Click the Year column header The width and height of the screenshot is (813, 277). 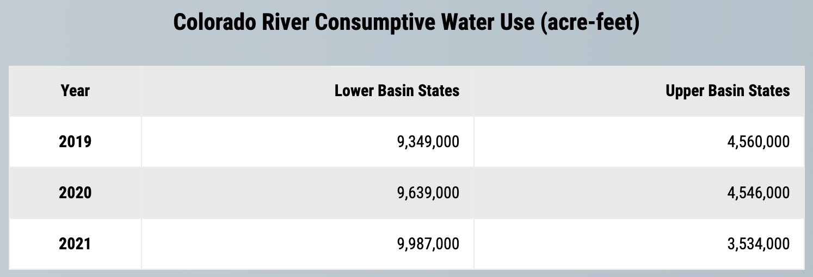click(x=75, y=91)
